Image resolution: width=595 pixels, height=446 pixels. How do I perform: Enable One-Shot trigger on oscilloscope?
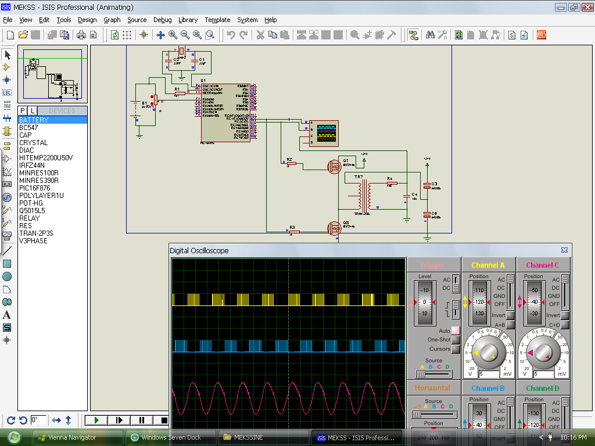[456, 340]
